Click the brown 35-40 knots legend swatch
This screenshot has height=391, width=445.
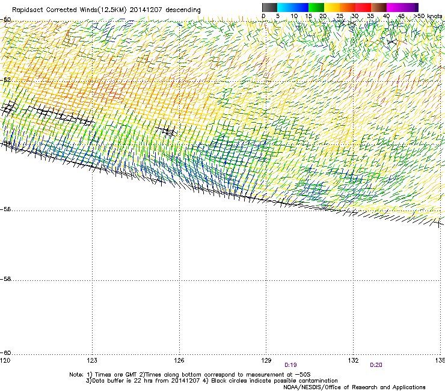pyautogui.click(x=379, y=7)
